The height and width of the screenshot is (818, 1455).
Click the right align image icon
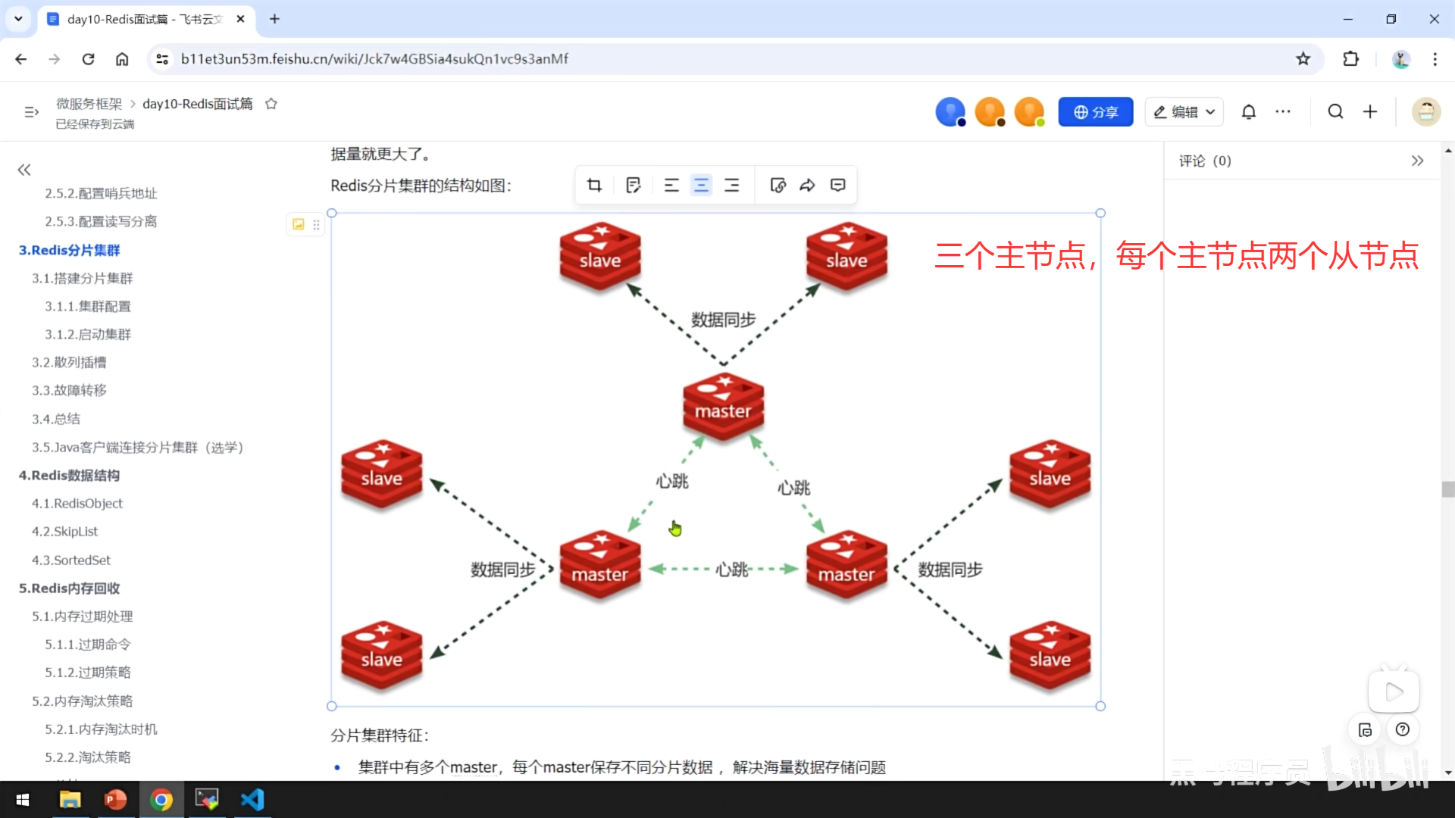(x=732, y=186)
